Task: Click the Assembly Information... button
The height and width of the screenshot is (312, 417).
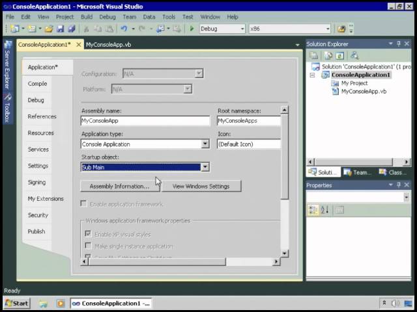Action: coord(120,187)
